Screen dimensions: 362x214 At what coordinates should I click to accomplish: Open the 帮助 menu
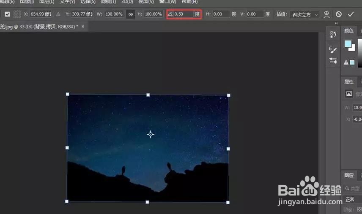click(189, 2)
